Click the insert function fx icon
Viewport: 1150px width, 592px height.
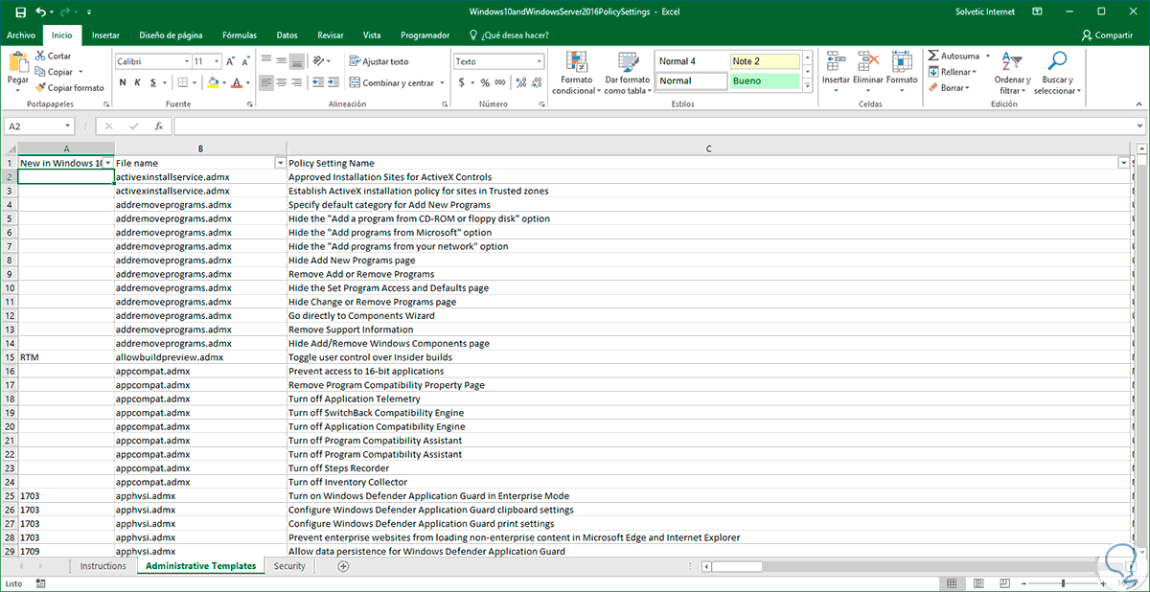pos(158,125)
